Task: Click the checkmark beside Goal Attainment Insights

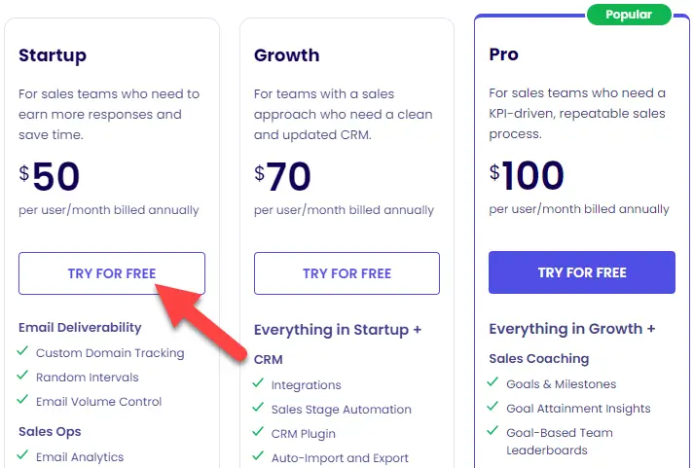Action: tap(494, 408)
